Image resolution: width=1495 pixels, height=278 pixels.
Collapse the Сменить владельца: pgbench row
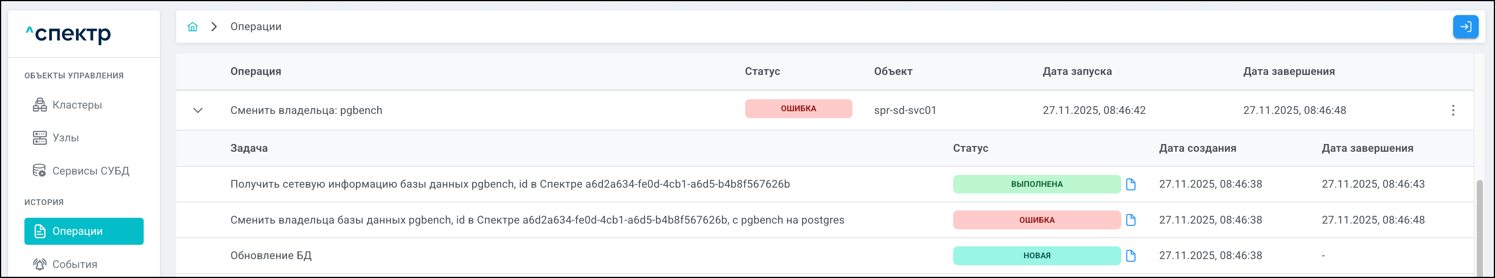pyautogui.click(x=198, y=110)
